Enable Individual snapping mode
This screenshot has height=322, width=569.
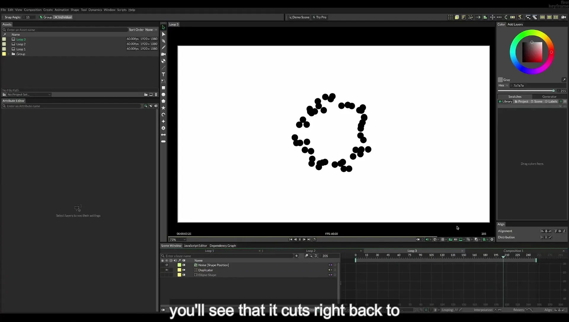(x=63, y=17)
